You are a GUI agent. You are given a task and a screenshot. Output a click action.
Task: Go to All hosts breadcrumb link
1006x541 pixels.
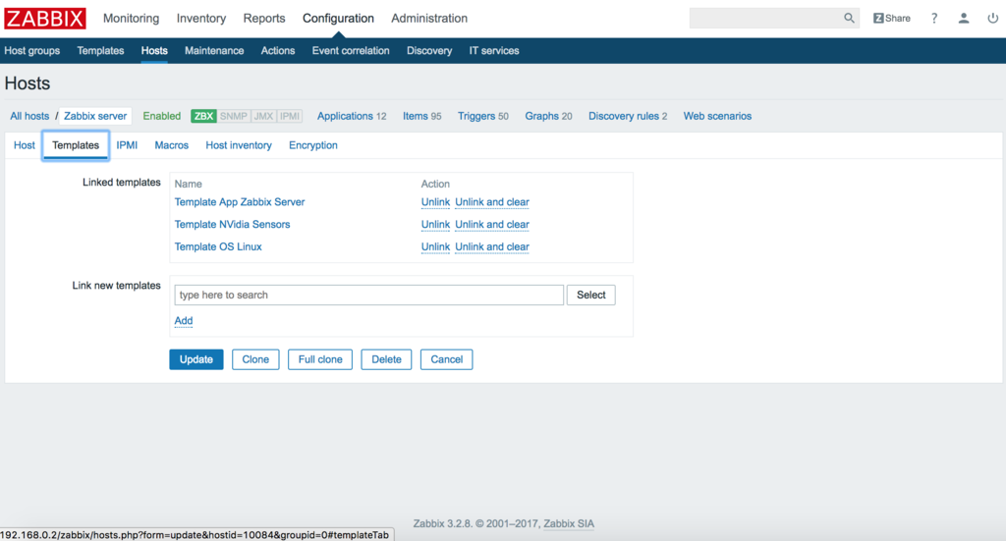click(29, 116)
